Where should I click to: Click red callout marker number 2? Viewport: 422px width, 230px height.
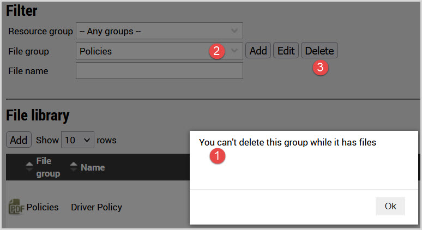216,51
